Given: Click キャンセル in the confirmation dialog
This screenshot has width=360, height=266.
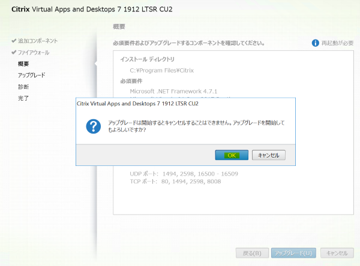Looking at the screenshot, I should coord(269,155).
